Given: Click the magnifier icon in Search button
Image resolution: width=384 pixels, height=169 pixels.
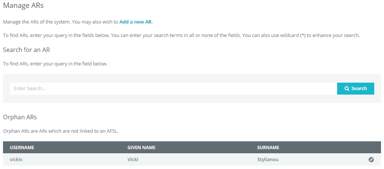Looking at the screenshot, I should pyautogui.click(x=347, y=89).
